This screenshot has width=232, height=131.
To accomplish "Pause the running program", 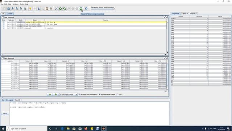I will (73, 9).
